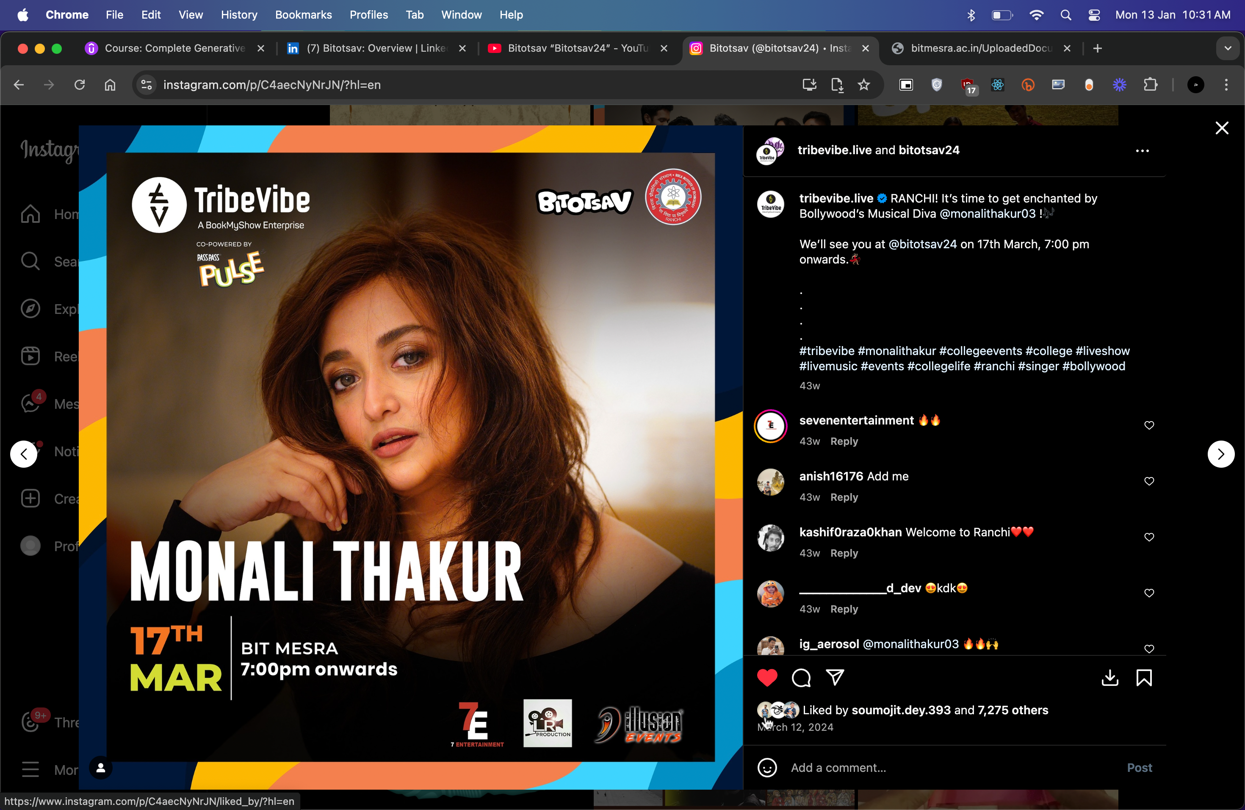This screenshot has width=1245, height=810.
Task: Open the Create plus icon in sidebar
Action: point(30,499)
